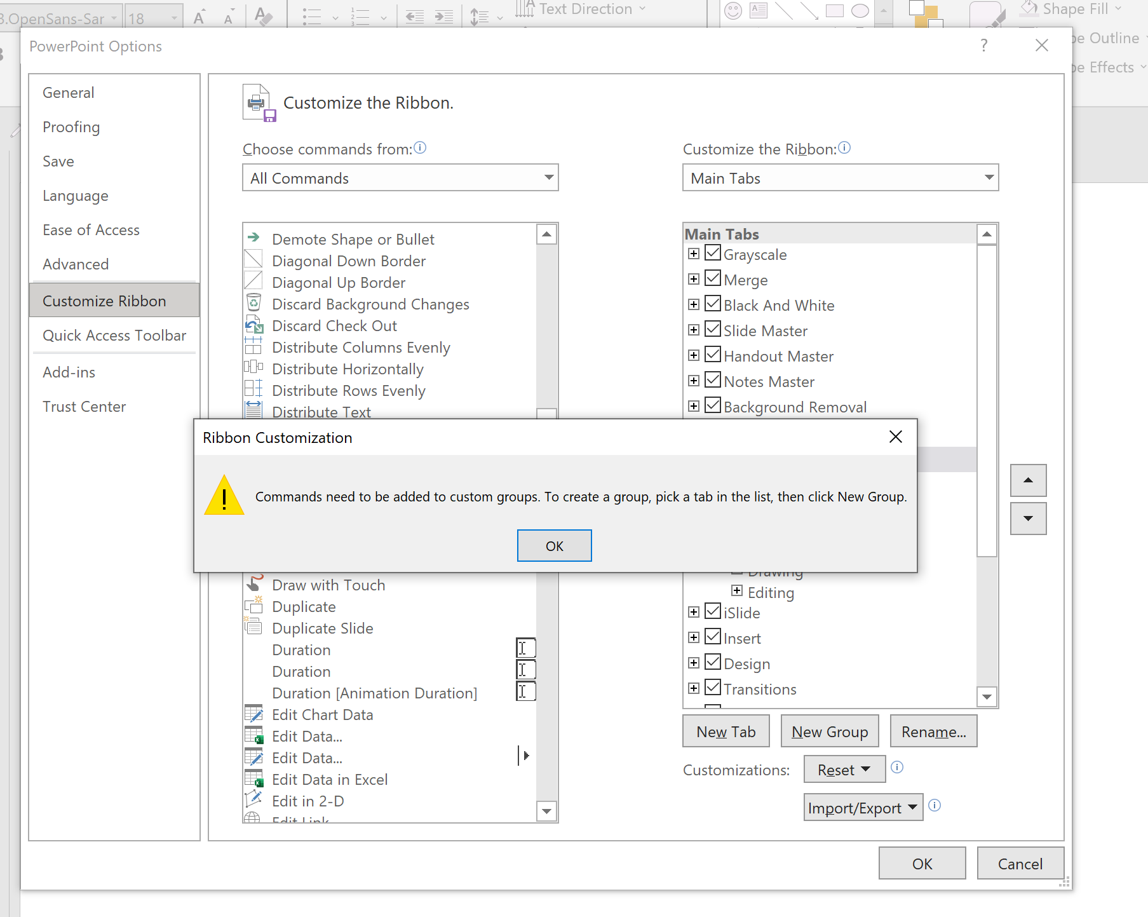Expand the Design tab node
Image resolution: width=1148 pixels, height=917 pixels.
[694, 663]
